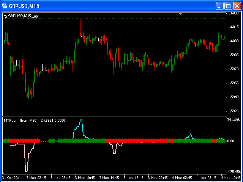Click the 341.896 indicator scale value
Image resolution: width=243 pixels, height=182 pixels.
(x=233, y=120)
